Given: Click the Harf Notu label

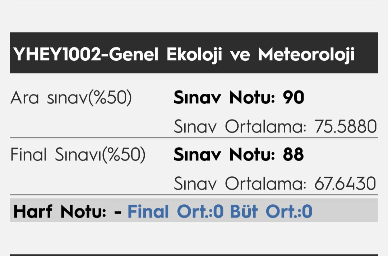Looking at the screenshot, I should pos(60,211).
